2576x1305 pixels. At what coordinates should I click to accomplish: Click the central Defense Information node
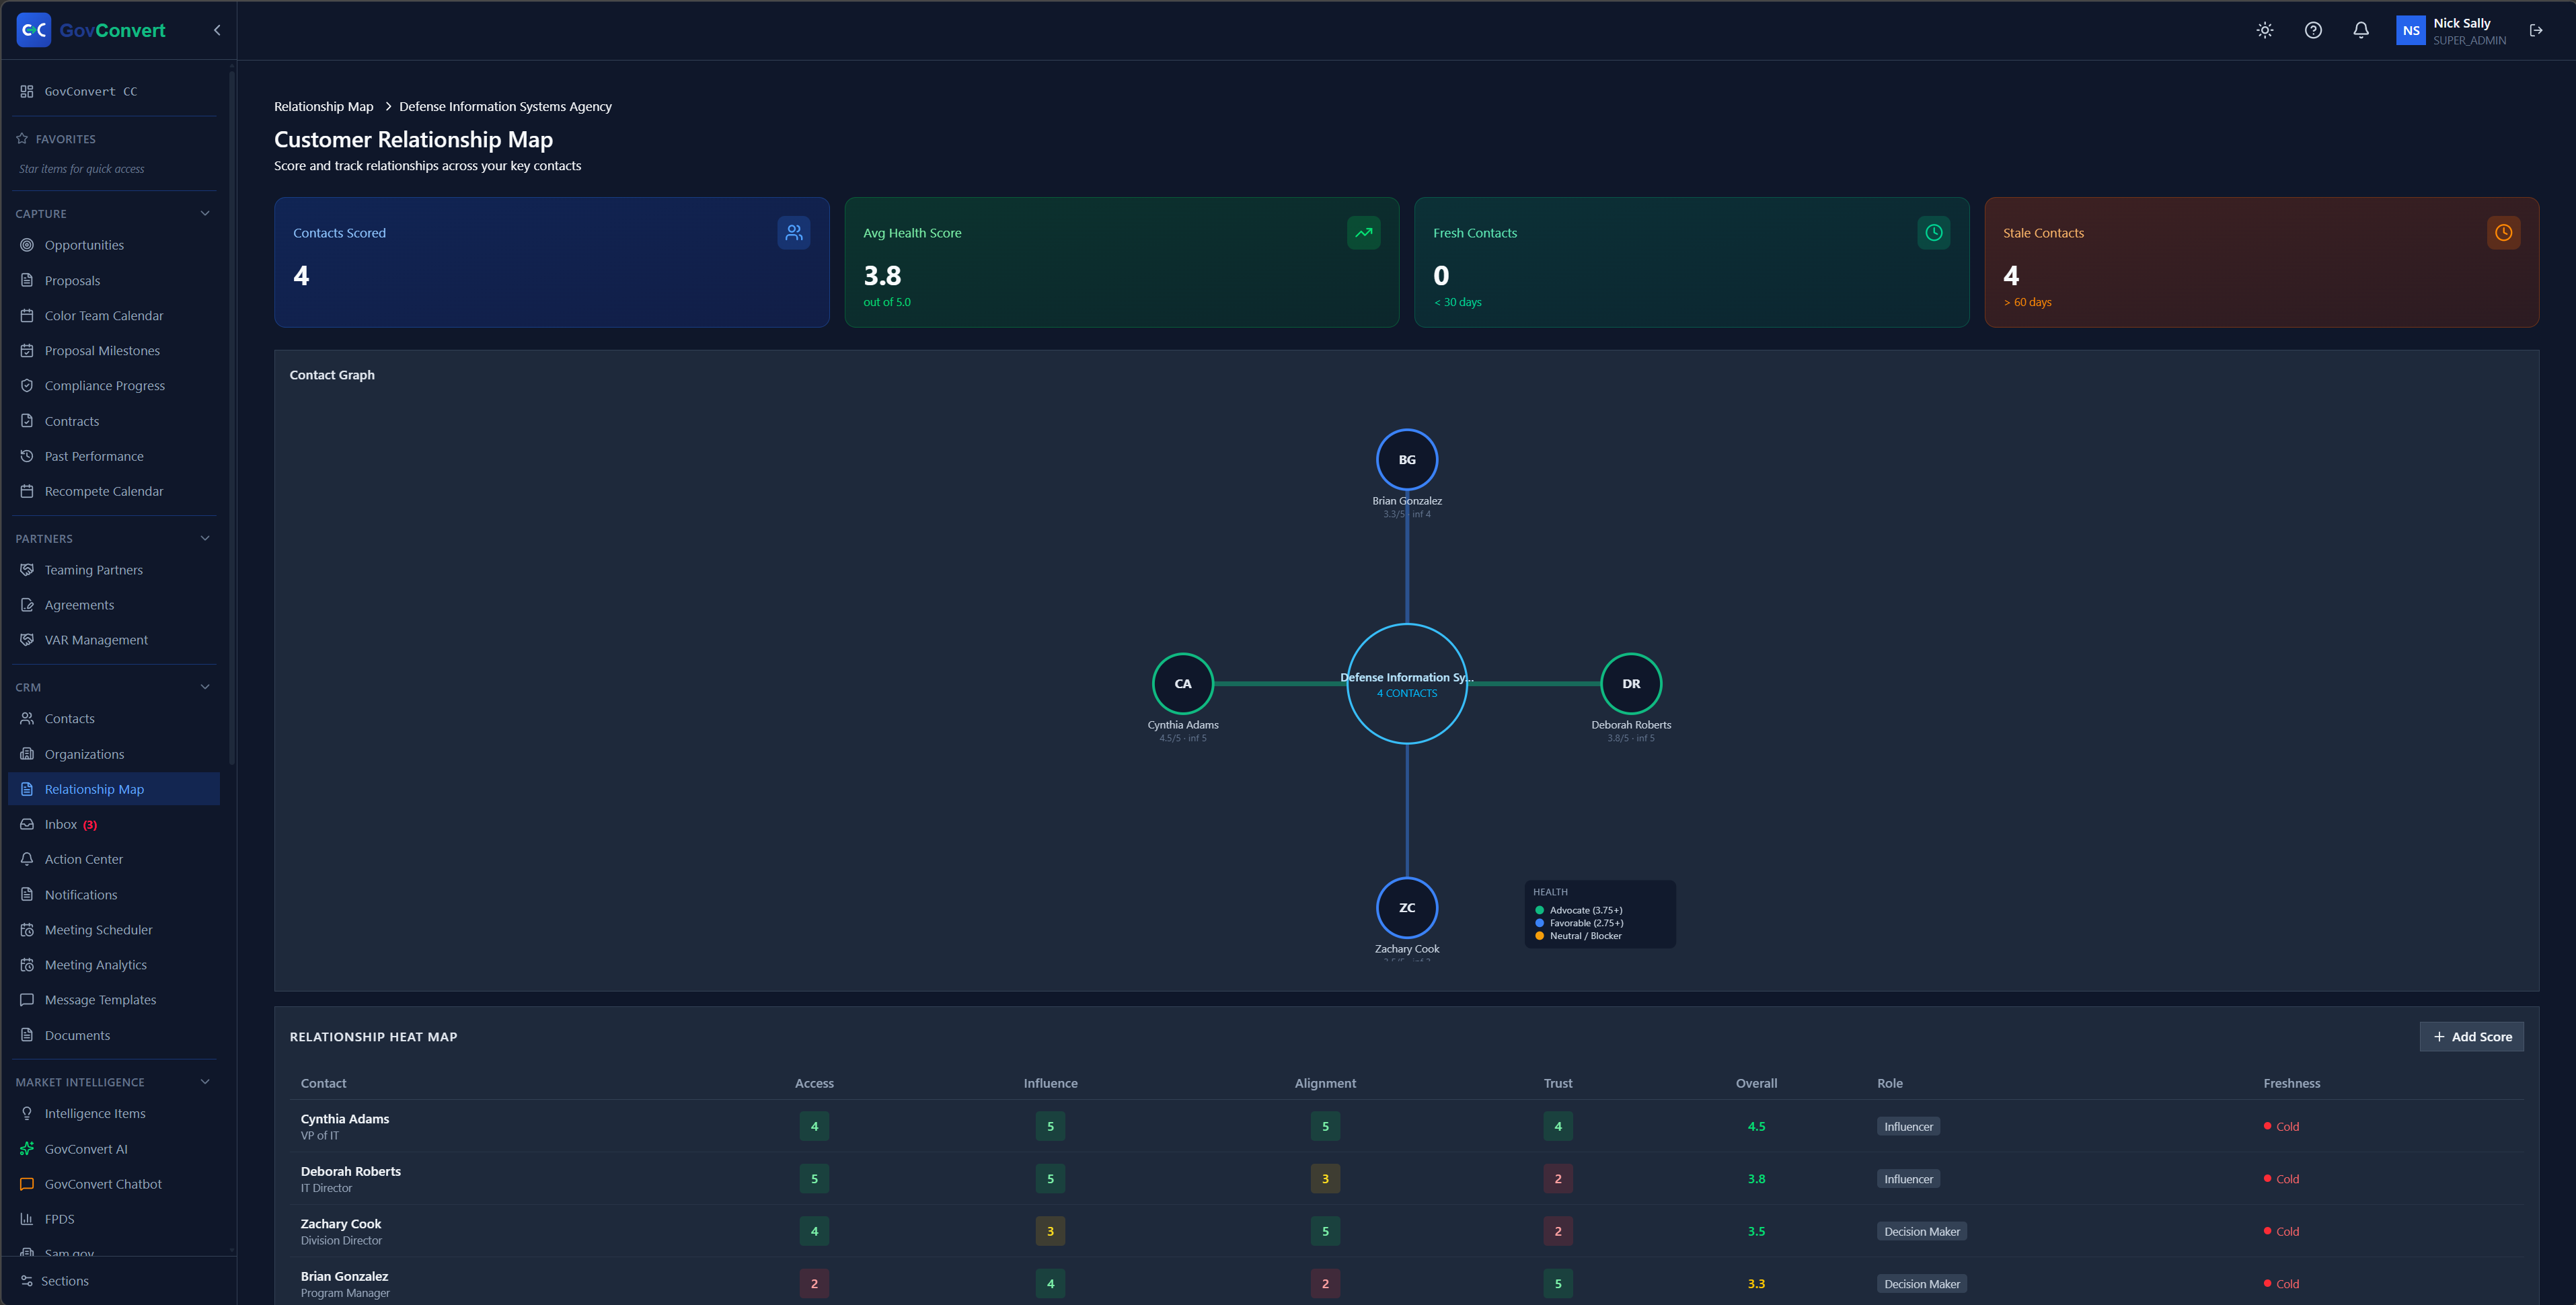(1407, 684)
